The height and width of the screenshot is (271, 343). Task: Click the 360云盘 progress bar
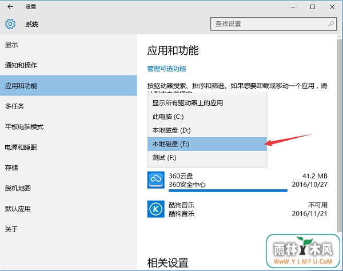click(228, 191)
